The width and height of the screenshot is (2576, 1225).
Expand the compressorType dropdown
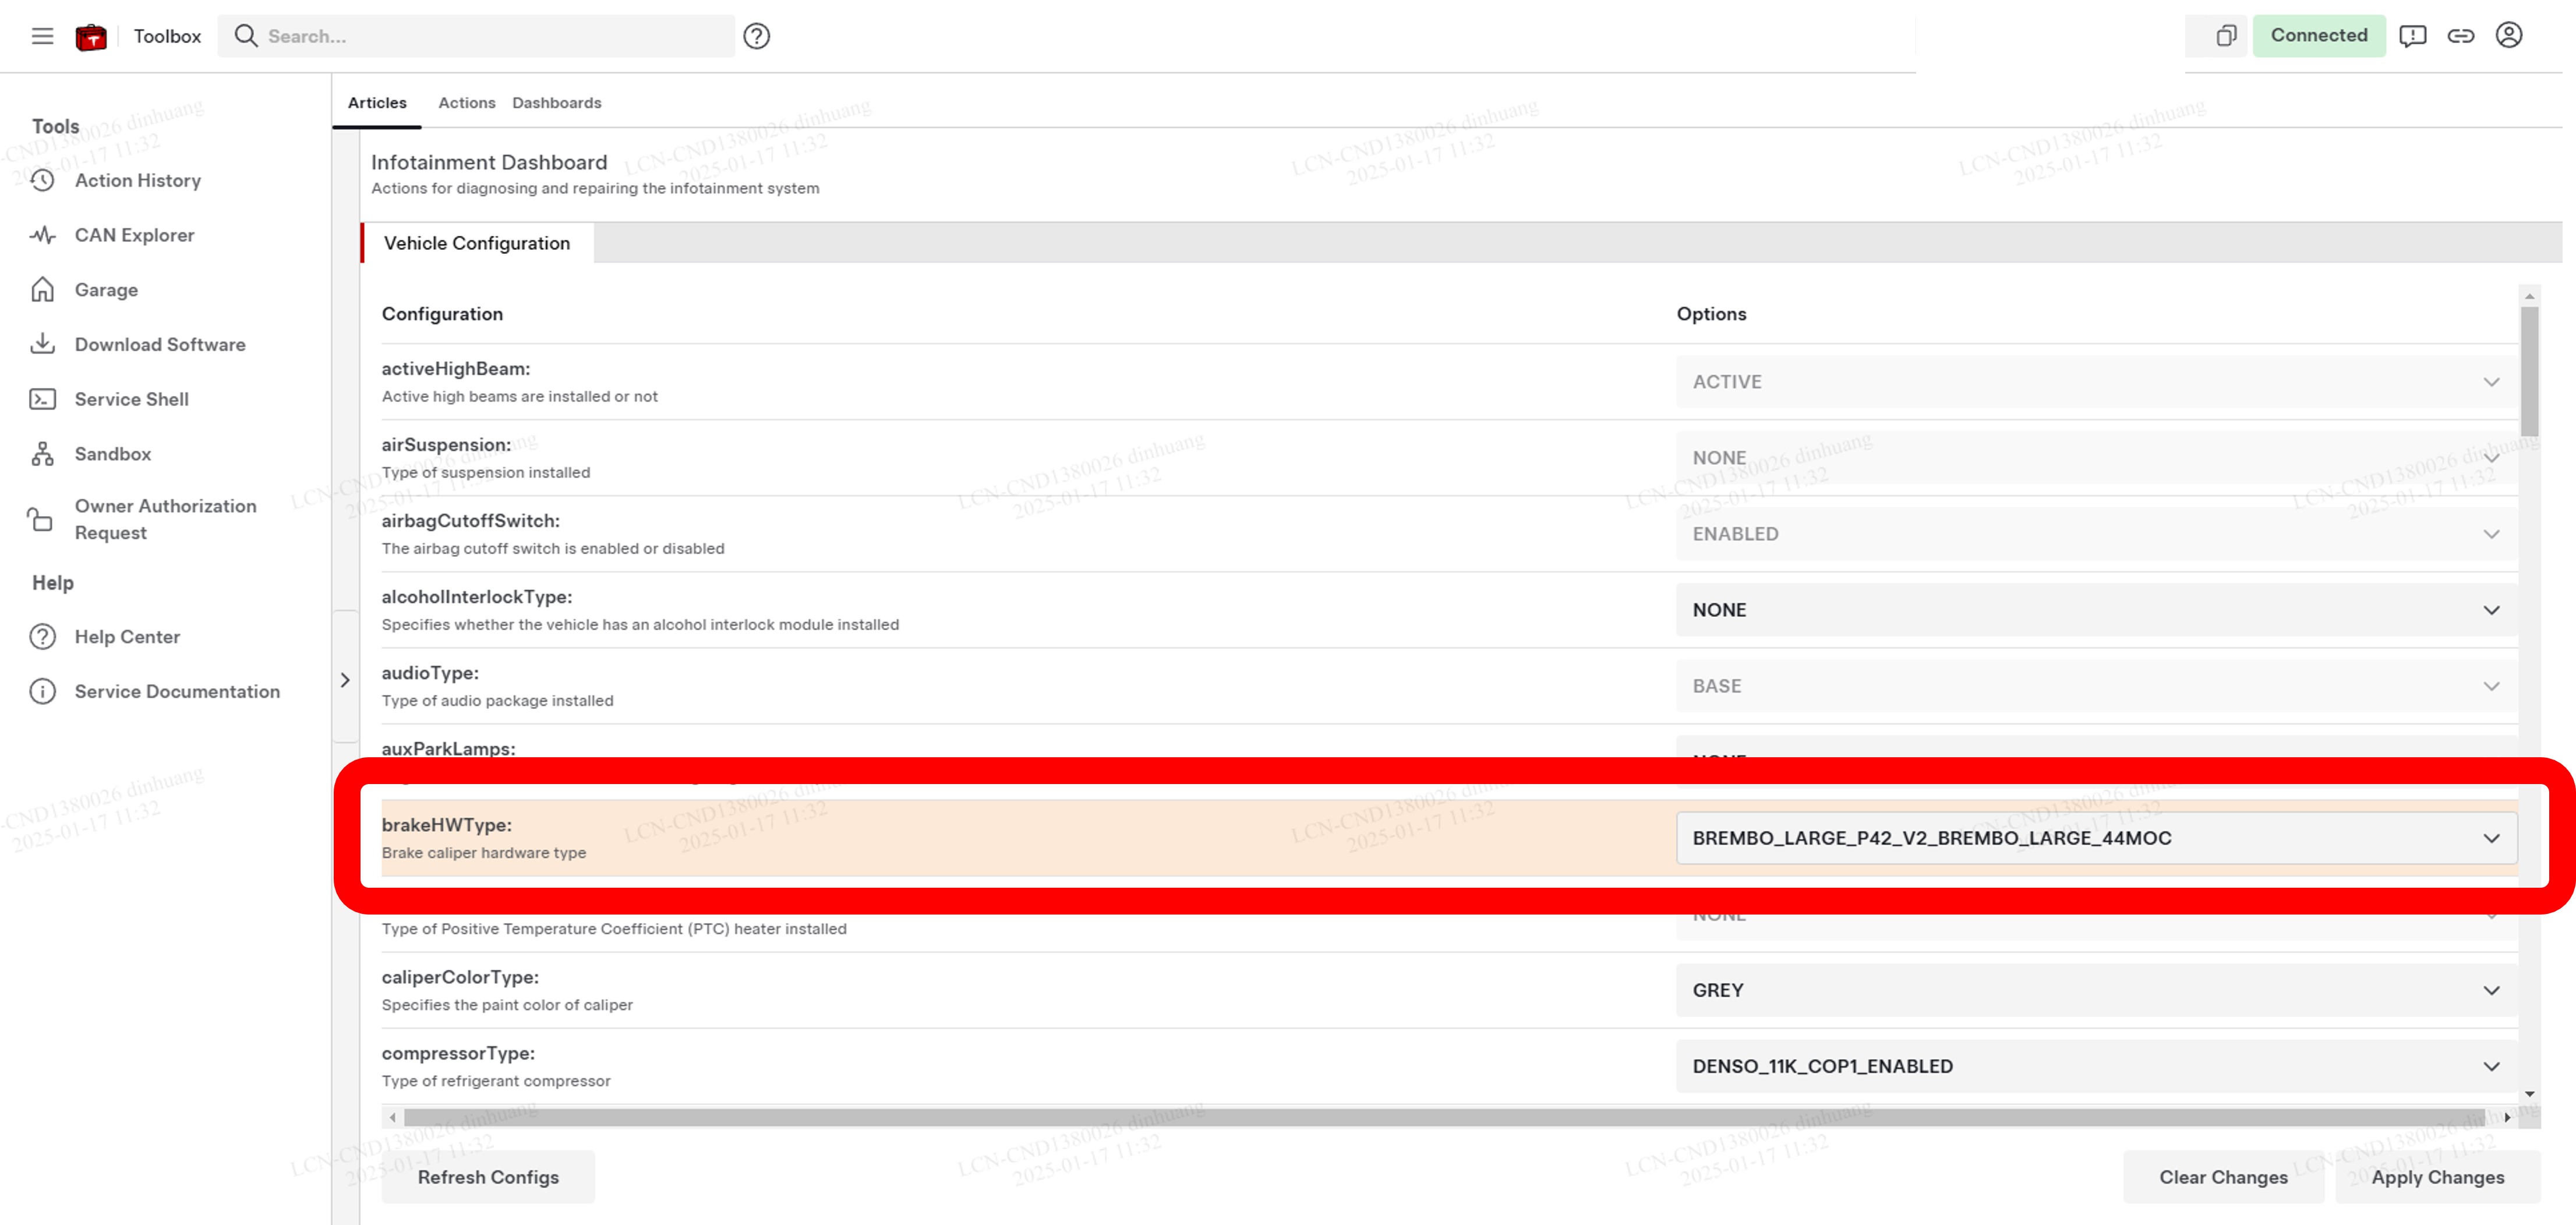coord(2096,1066)
